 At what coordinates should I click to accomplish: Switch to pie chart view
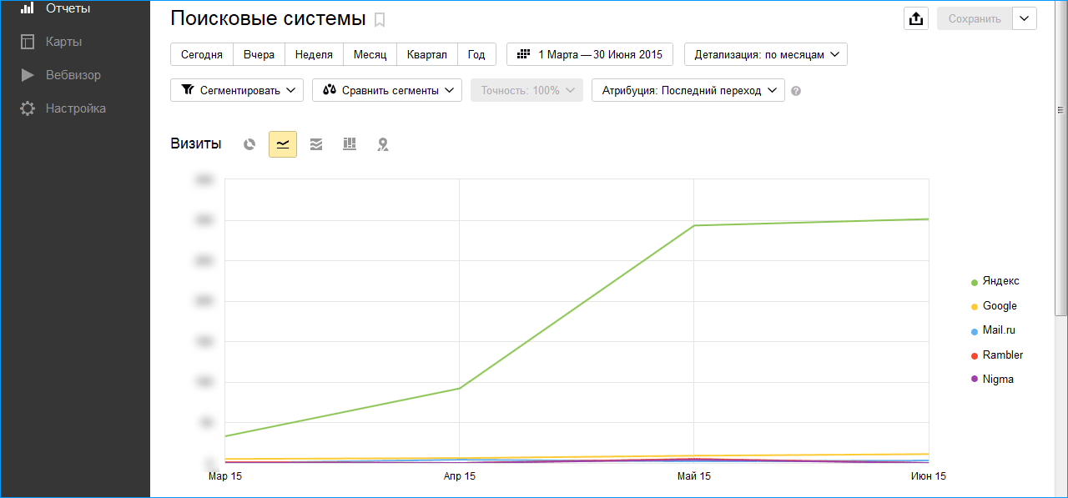249,144
